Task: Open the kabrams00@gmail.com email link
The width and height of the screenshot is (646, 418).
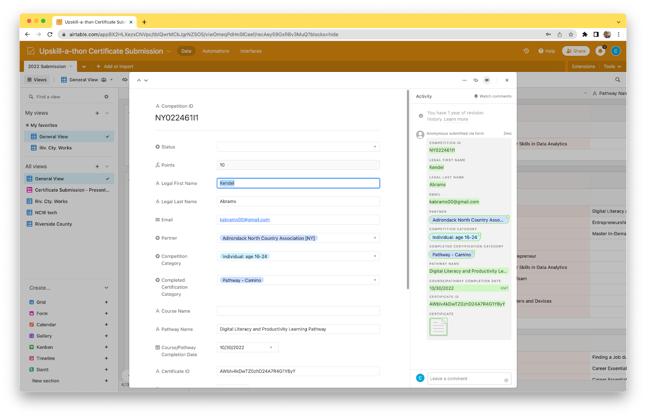Action: click(244, 220)
